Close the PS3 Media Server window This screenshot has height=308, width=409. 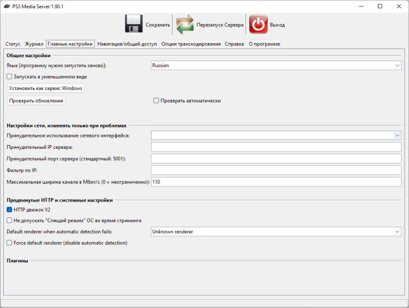pyautogui.click(x=399, y=6)
